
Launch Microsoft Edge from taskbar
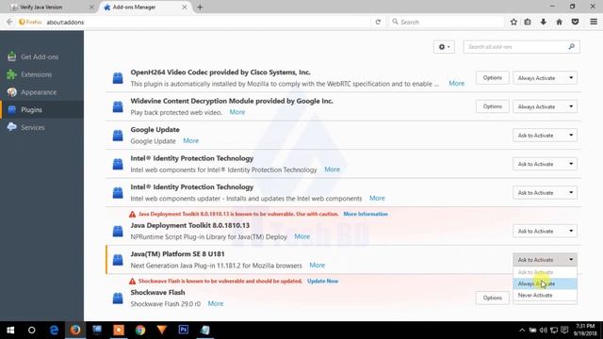point(54,331)
